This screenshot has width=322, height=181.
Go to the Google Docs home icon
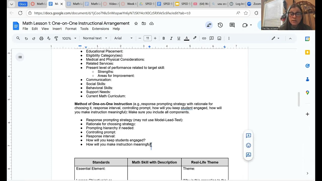coord(16,26)
